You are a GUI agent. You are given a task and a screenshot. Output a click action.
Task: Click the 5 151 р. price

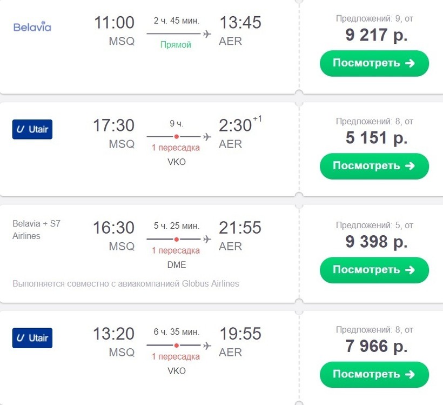[x=377, y=138]
